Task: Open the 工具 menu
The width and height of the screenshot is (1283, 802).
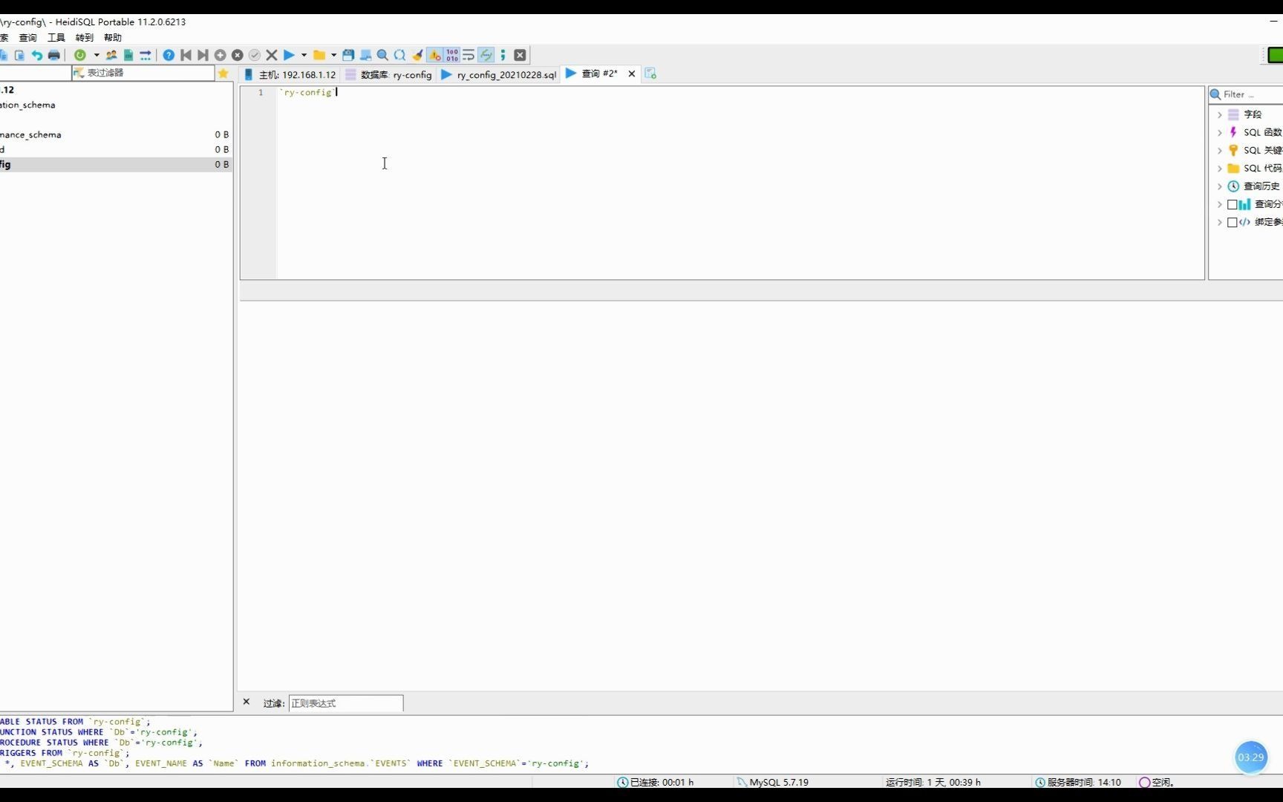Action: pyautogui.click(x=56, y=37)
